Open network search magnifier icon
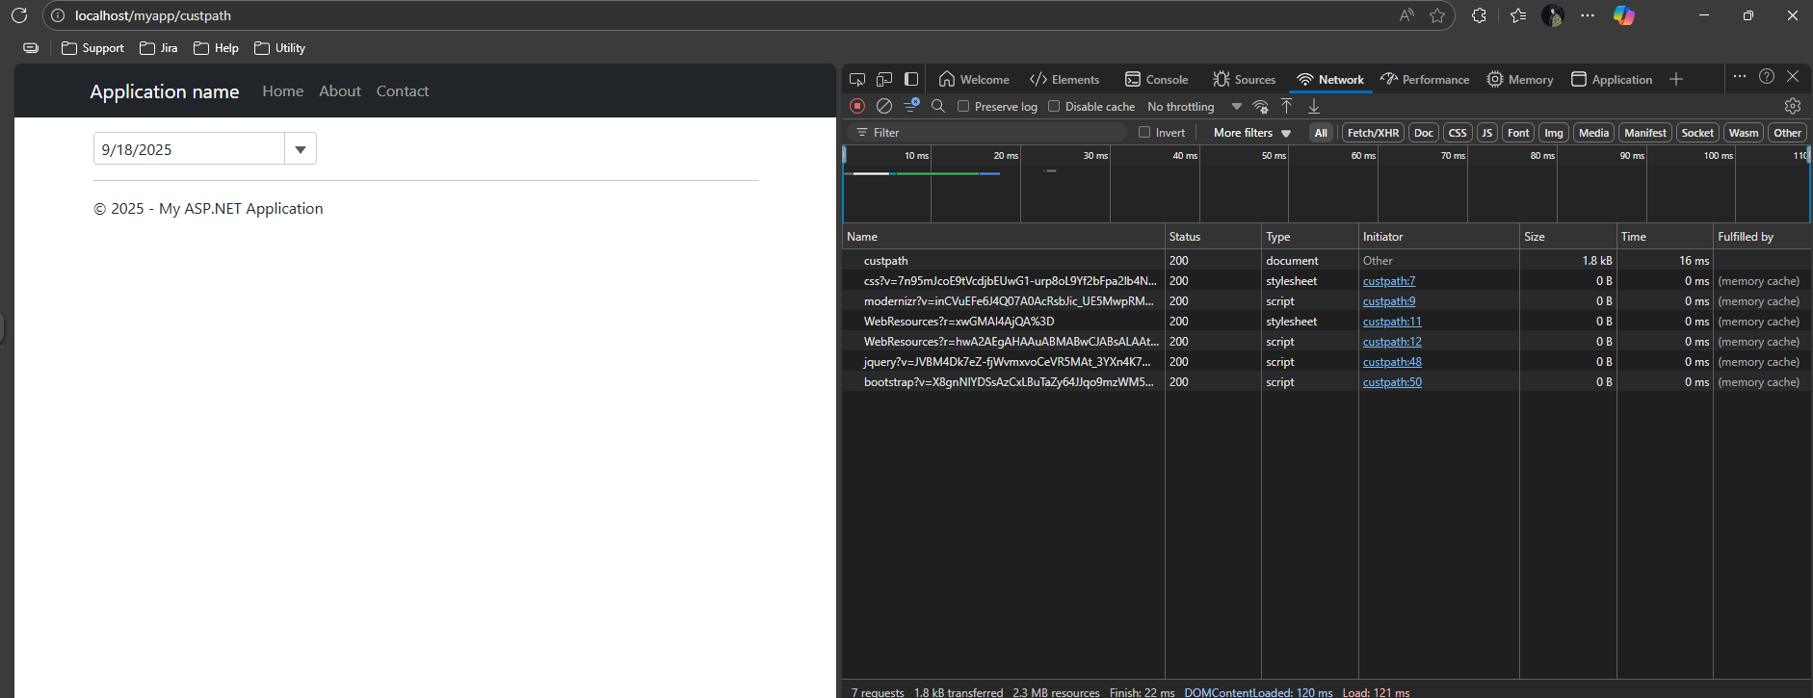The image size is (1813, 698). tap(938, 106)
